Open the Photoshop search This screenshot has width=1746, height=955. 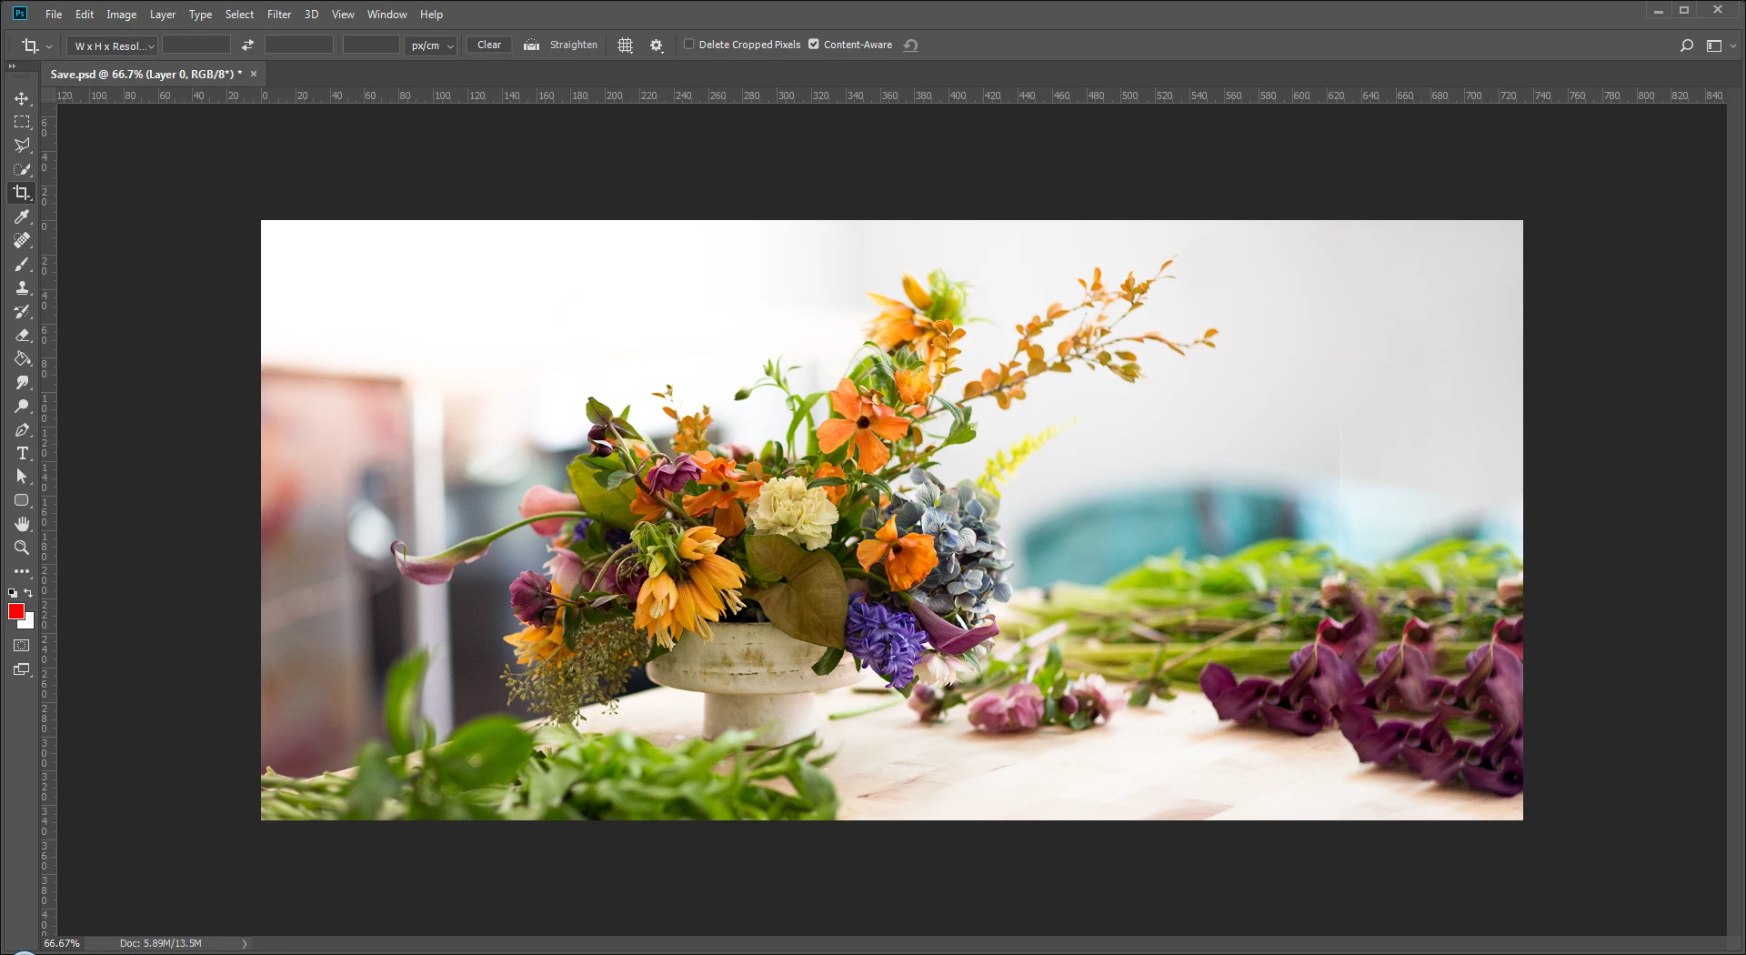click(x=1687, y=45)
